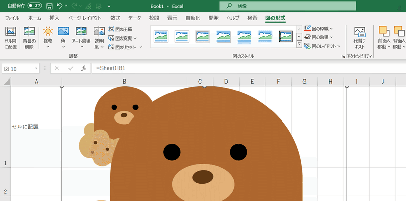Switch to the 数式 tab

[115, 18]
